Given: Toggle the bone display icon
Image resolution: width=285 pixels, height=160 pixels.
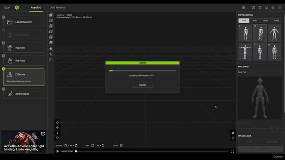Looking at the screenshot, I should tap(51, 54).
